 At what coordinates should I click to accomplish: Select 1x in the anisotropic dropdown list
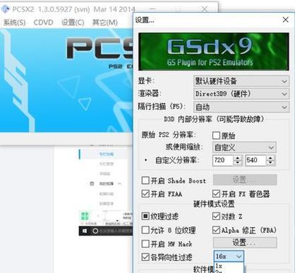coord(229,266)
